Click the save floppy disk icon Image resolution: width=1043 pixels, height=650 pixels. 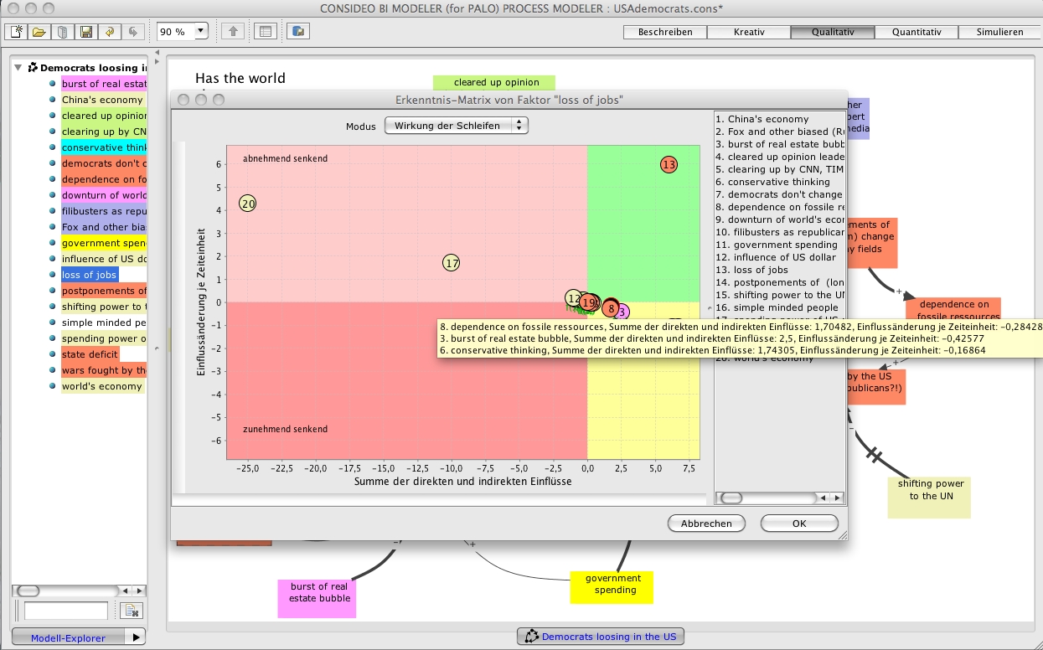tap(85, 32)
